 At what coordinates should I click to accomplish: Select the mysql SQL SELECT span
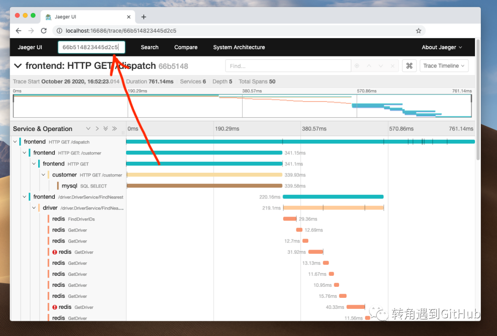[84, 186]
